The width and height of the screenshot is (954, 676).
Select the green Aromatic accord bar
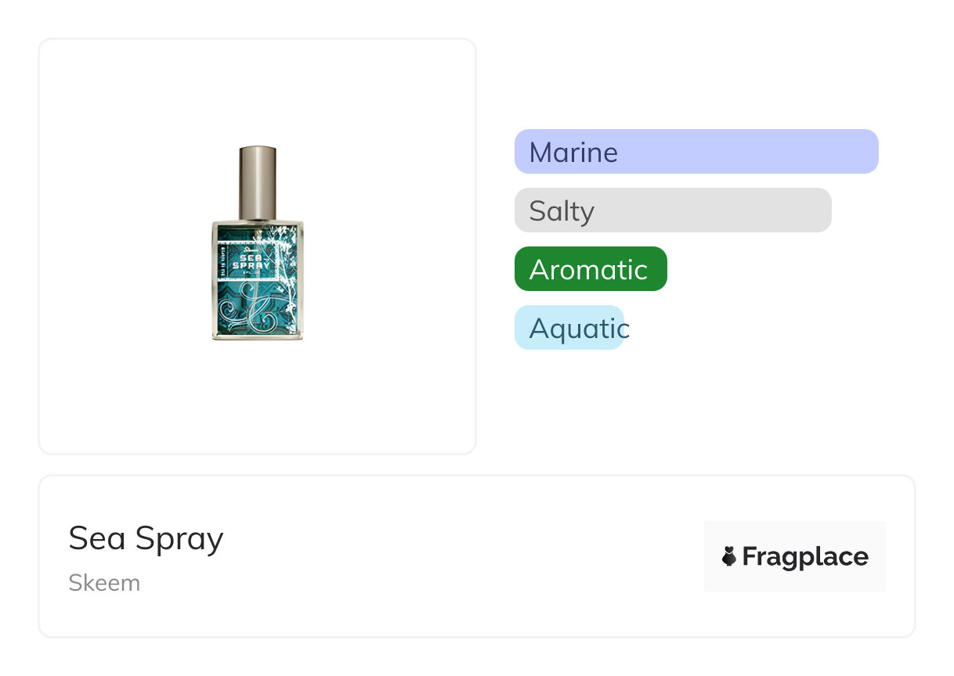591,269
